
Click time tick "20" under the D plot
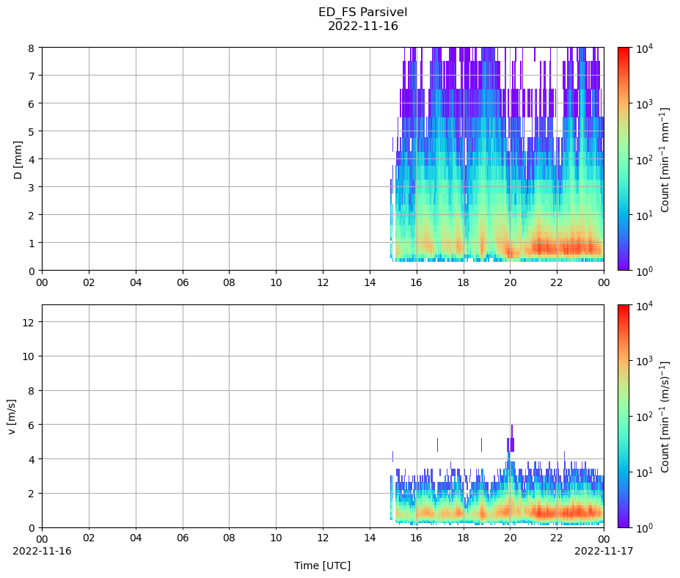coord(511,282)
